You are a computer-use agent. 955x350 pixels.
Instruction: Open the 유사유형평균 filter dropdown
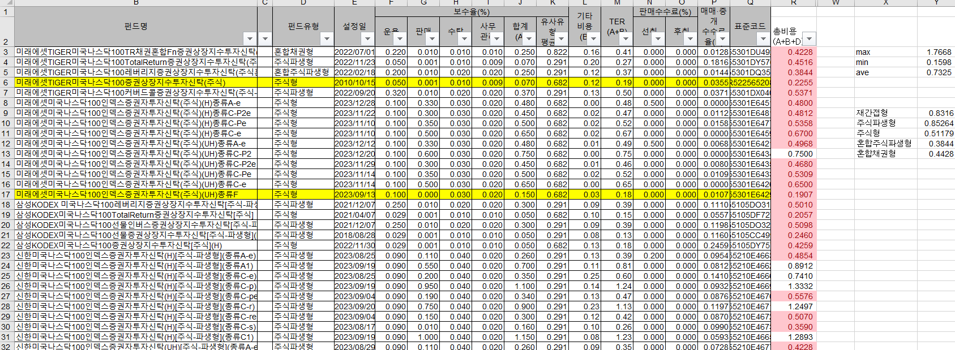[561, 38]
